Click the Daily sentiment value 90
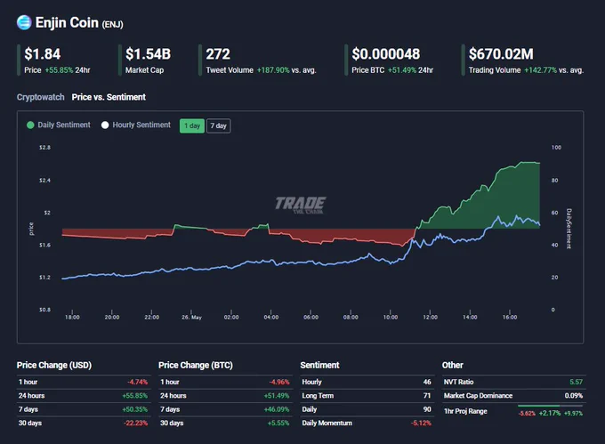This screenshot has width=605, height=444. [427, 409]
